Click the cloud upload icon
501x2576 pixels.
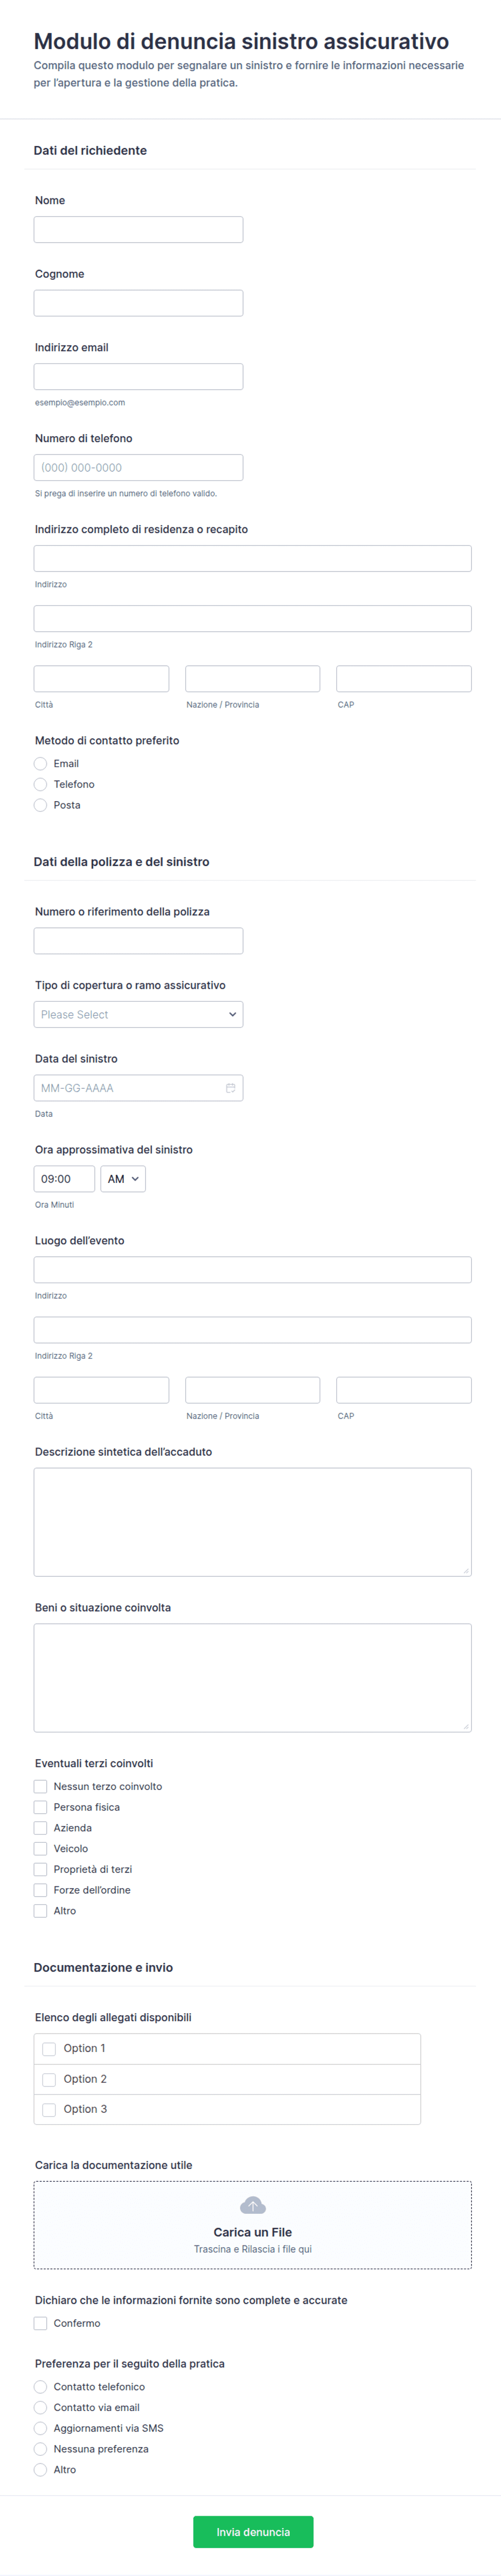coord(253,2205)
